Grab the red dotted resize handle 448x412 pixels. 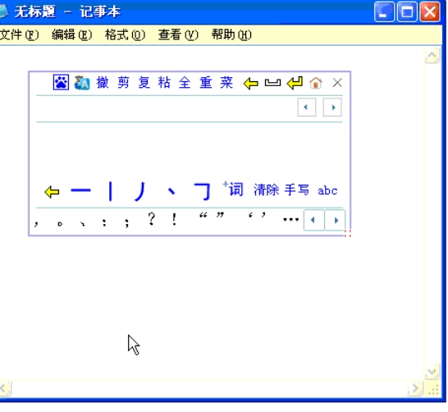click(347, 233)
